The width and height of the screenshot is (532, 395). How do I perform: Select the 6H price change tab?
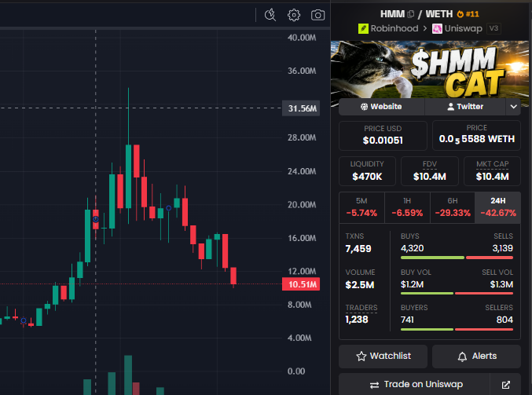[x=453, y=207]
